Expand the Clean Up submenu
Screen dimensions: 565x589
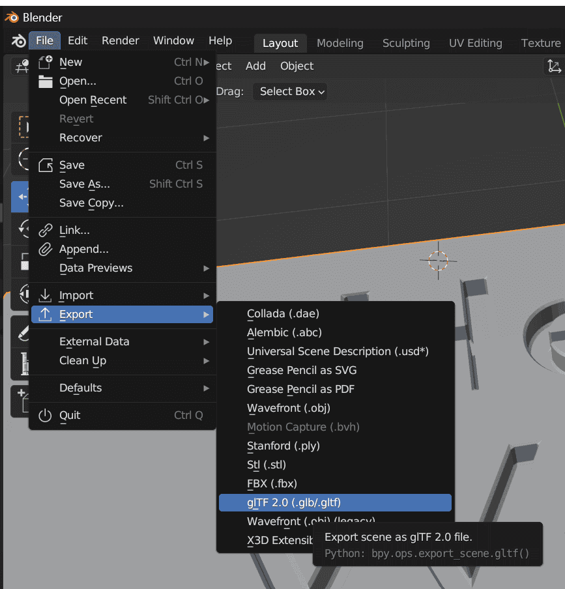pos(123,360)
